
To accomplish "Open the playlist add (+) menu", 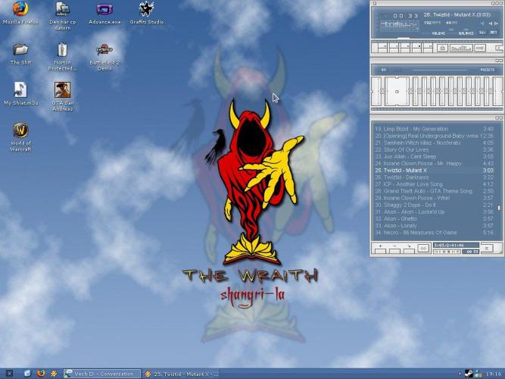I will point(380,247).
